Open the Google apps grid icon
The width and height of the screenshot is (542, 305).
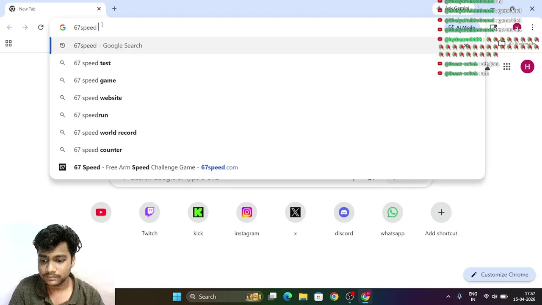point(507,67)
